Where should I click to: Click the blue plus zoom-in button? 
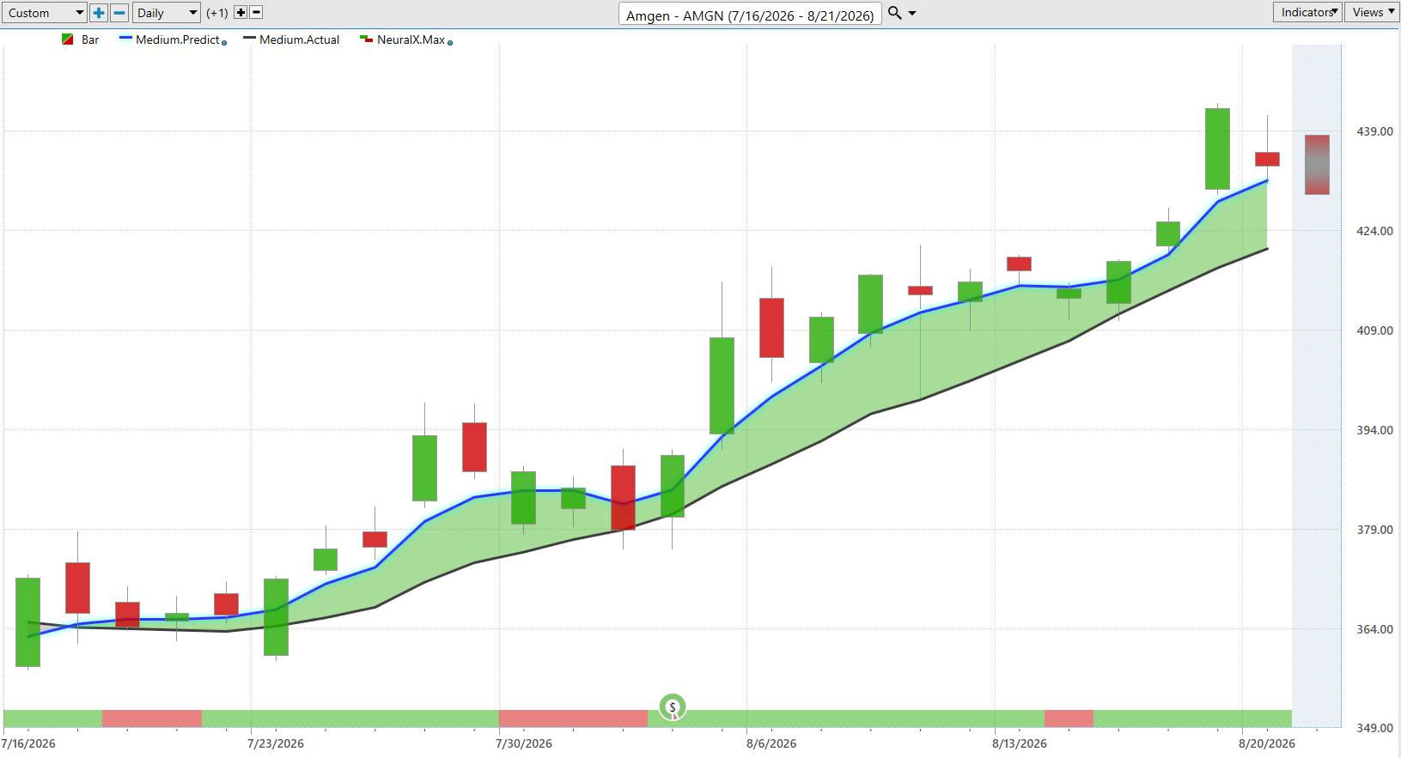click(99, 13)
